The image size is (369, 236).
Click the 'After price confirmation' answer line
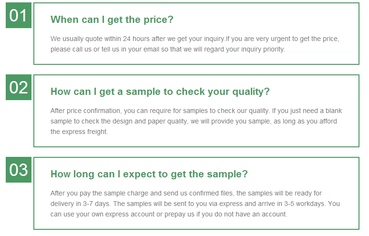(196, 111)
